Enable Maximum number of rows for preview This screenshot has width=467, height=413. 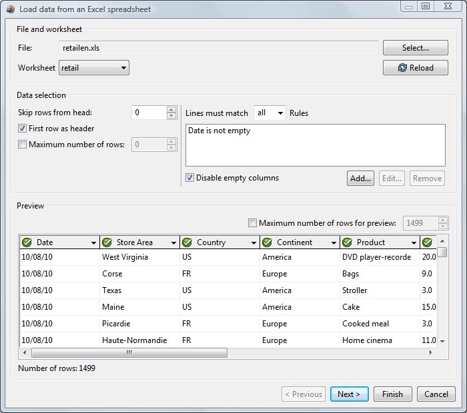pos(252,222)
